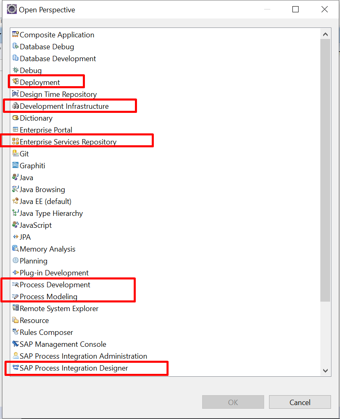Choose Enterprise Services Repository label
Screen dimensions: 340x419
pyautogui.click(x=68, y=142)
